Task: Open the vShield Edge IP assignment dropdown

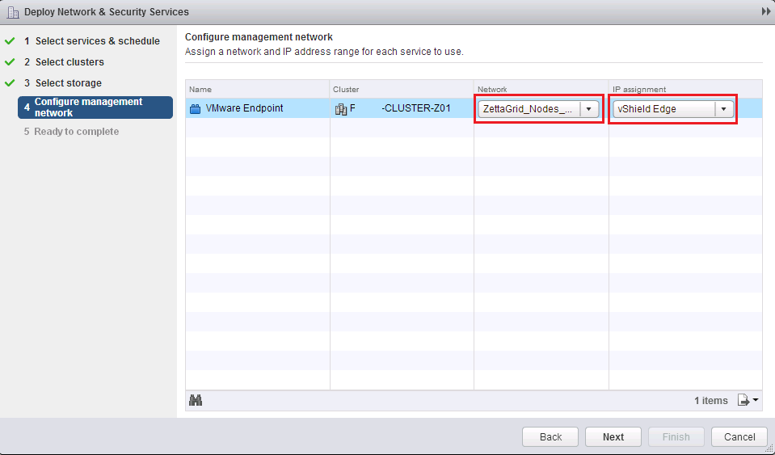Action: [673, 109]
